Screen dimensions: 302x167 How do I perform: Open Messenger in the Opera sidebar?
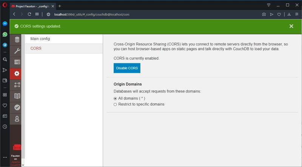tap(5, 23)
